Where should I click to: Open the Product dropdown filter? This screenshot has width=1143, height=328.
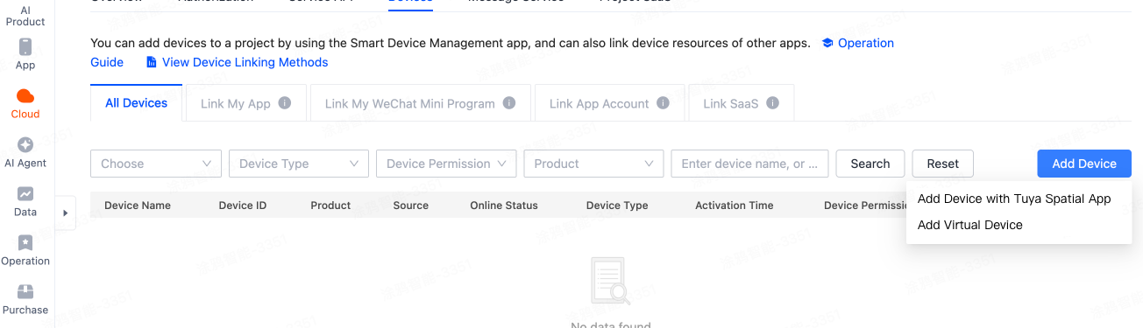click(x=593, y=164)
